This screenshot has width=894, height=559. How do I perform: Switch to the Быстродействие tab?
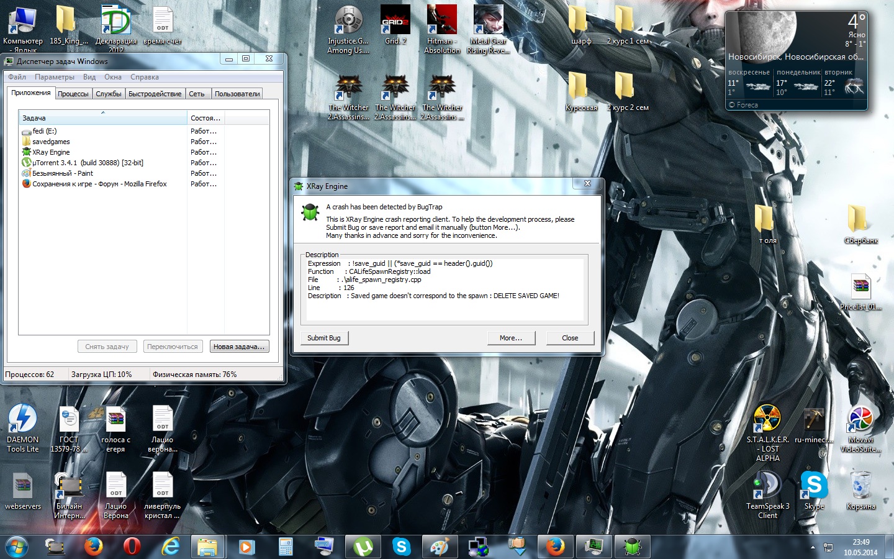point(155,94)
